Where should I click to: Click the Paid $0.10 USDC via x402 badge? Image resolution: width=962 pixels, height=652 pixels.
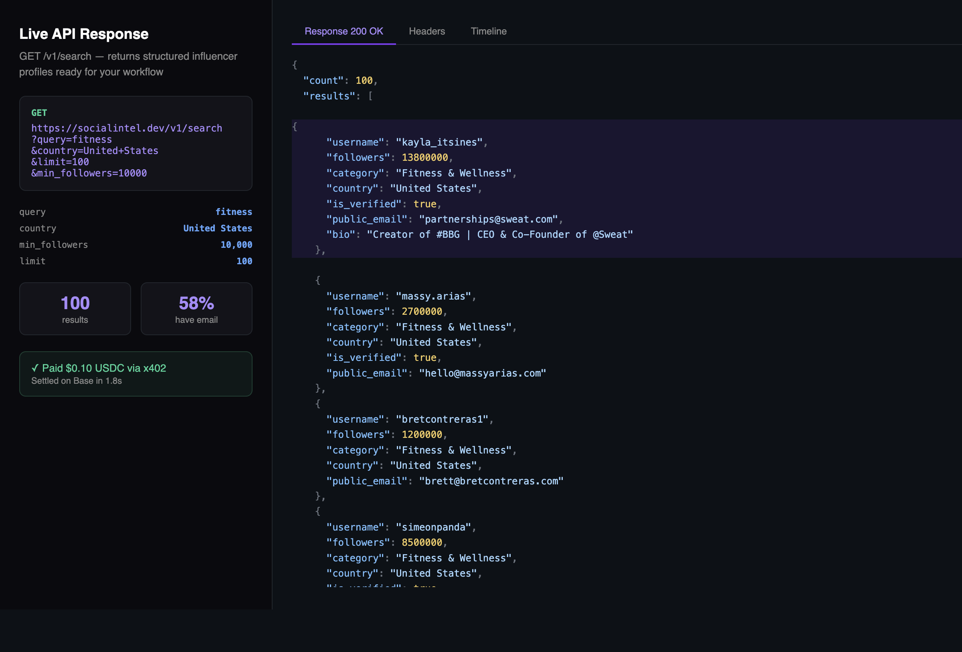click(x=135, y=373)
